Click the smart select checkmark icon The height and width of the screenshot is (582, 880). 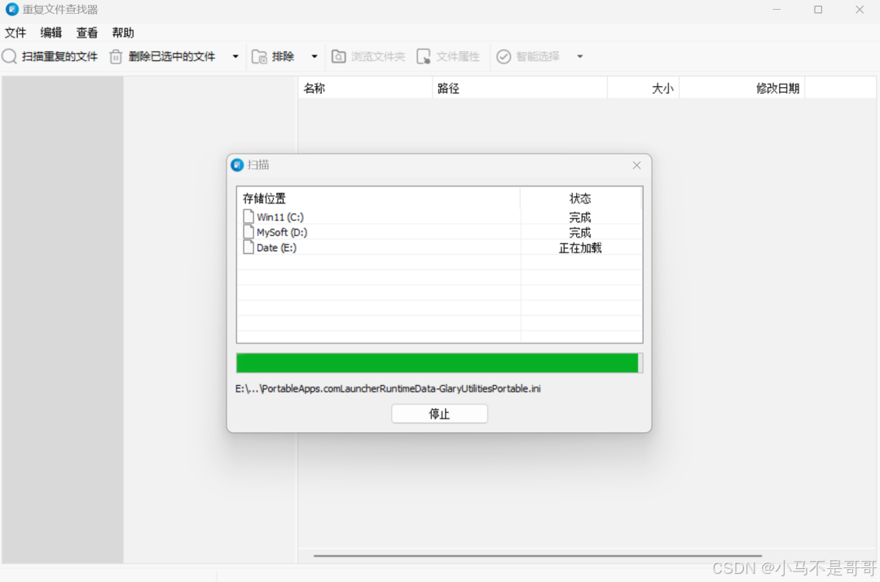click(504, 57)
